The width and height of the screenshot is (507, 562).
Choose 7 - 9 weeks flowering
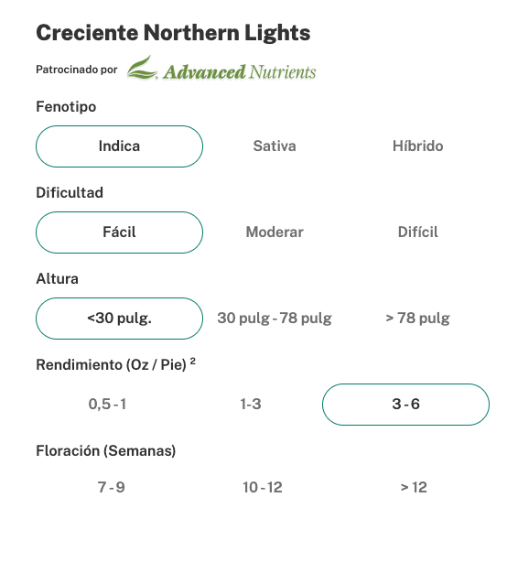[x=111, y=488]
